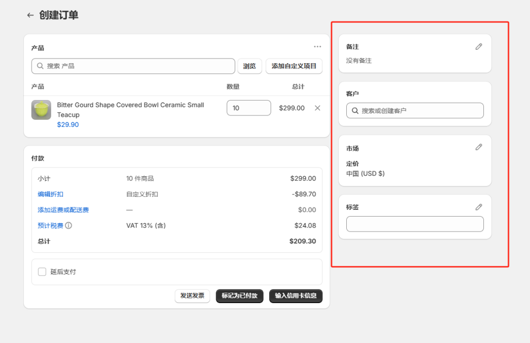
Task: Open the more actions menu on the 产品 card
Action: tap(317, 47)
